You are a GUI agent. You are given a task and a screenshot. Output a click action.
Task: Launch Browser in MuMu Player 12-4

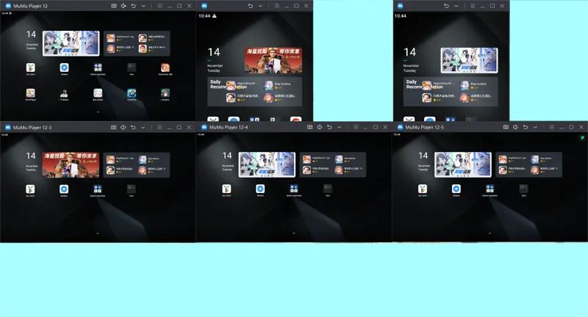(x=260, y=189)
